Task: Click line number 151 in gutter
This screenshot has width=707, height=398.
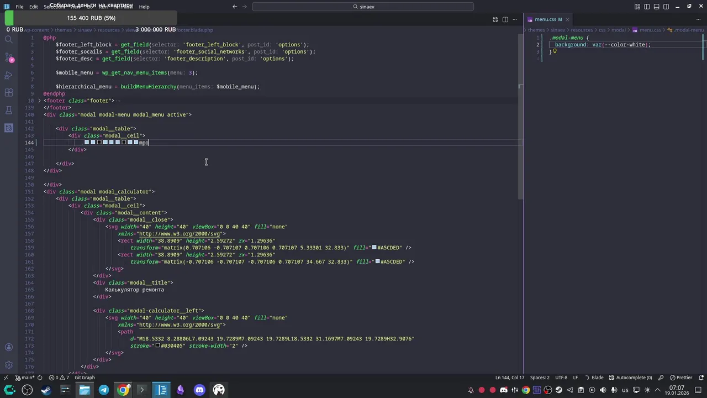Action: pos(29,192)
